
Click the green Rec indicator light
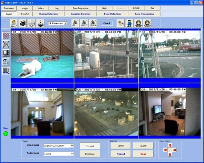pos(6,134)
